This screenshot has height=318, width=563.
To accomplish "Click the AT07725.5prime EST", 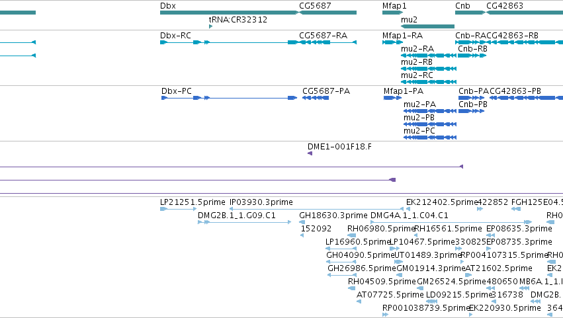I will click(x=359, y=302).
